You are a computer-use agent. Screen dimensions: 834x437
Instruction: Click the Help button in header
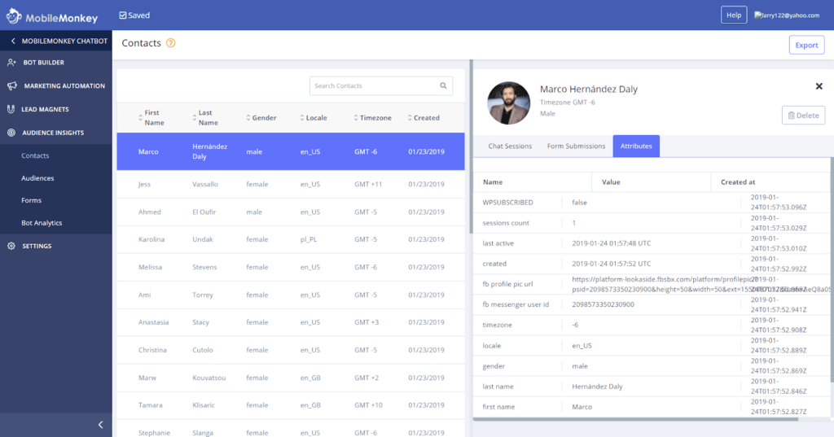pyautogui.click(x=733, y=15)
